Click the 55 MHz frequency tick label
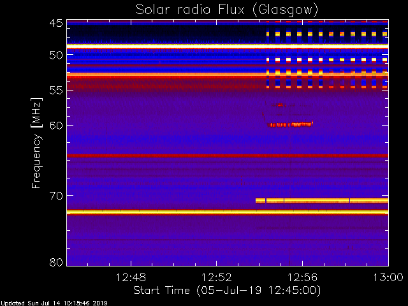 pyautogui.click(x=55, y=91)
